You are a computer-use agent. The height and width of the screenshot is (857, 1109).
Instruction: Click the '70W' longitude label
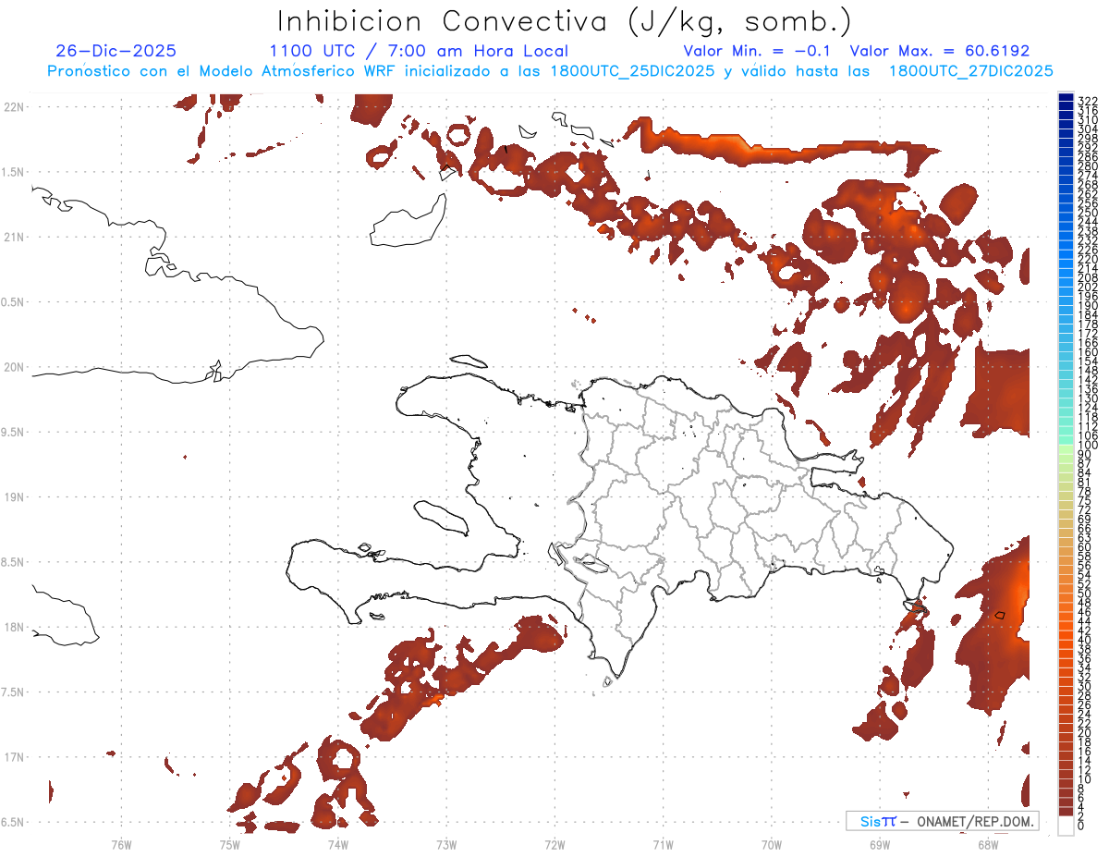pyautogui.click(x=772, y=845)
